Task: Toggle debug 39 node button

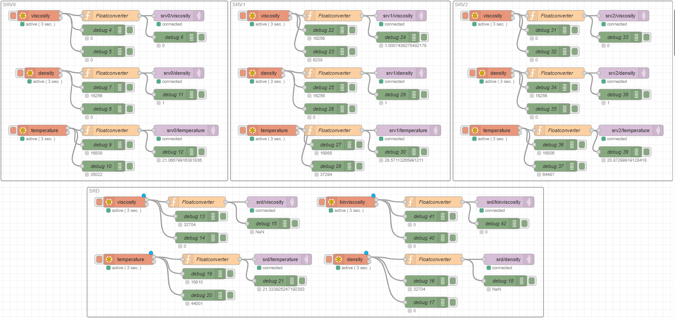Action: pos(646,152)
